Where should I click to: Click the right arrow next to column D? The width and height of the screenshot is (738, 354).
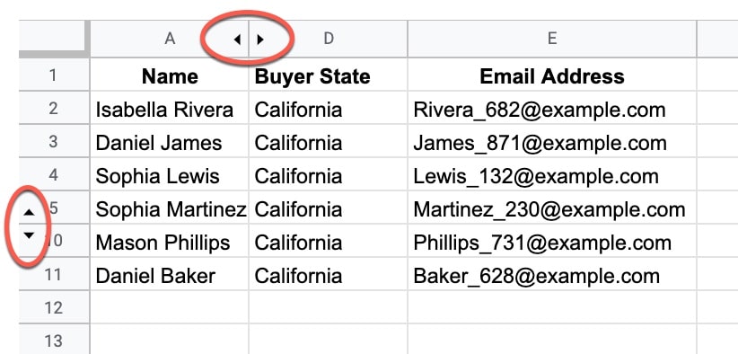(x=259, y=40)
